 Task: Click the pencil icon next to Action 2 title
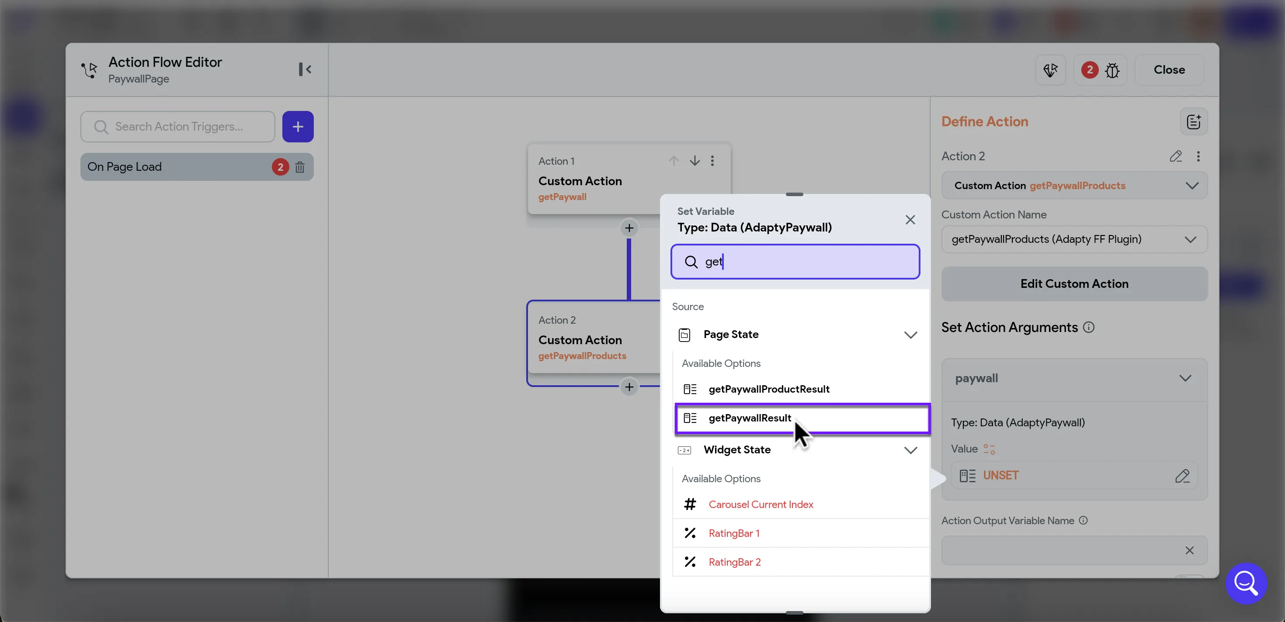[1175, 156]
